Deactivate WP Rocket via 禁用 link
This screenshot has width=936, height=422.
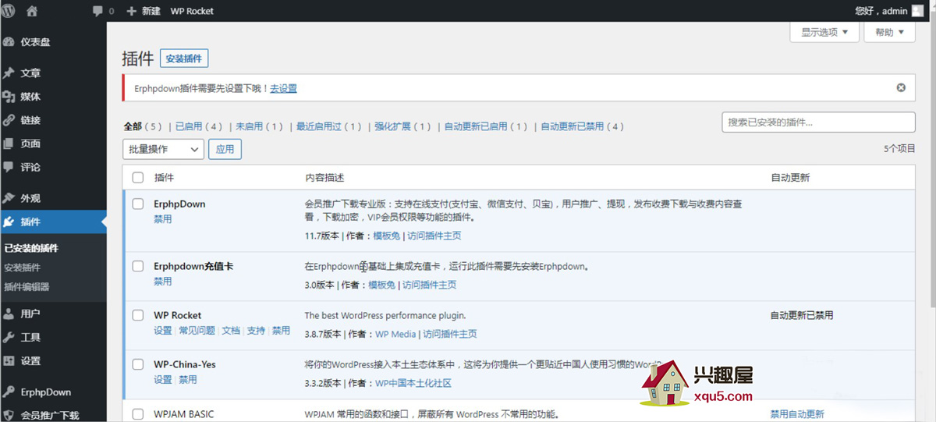point(281,331)
